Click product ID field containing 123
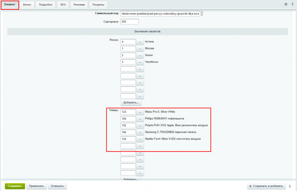This screenshot has height=191, width=297. coord(128,112)
